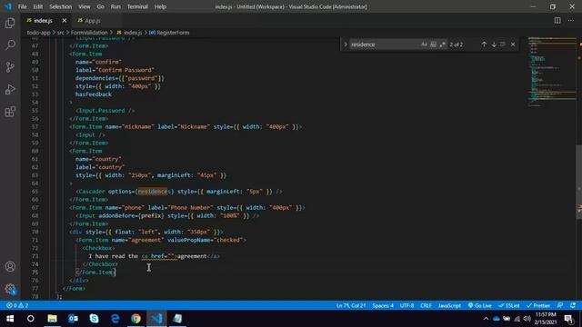Open the Edit menu
This screenshot has height=327, width=582.
(37, 6)
